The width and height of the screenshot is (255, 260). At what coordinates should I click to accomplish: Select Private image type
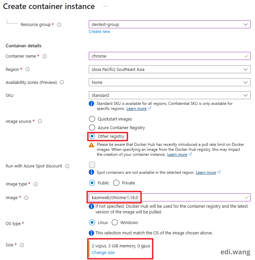coord(116,183)
